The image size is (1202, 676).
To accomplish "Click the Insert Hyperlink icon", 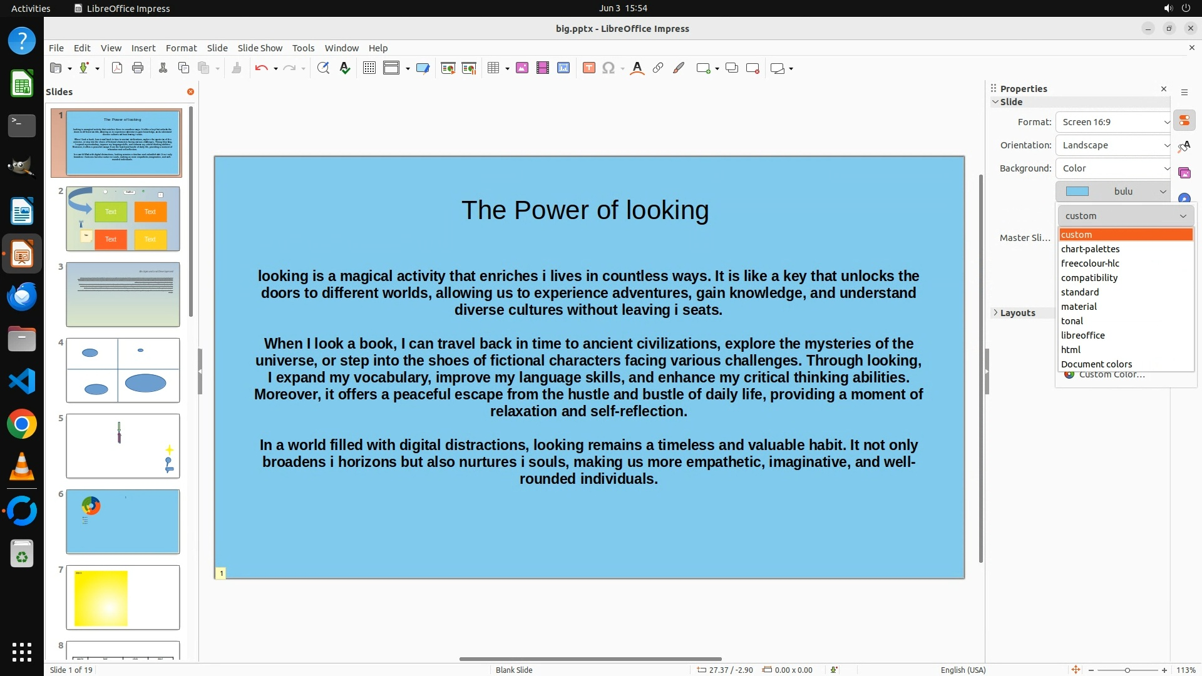I will click(x=658, y=68).
